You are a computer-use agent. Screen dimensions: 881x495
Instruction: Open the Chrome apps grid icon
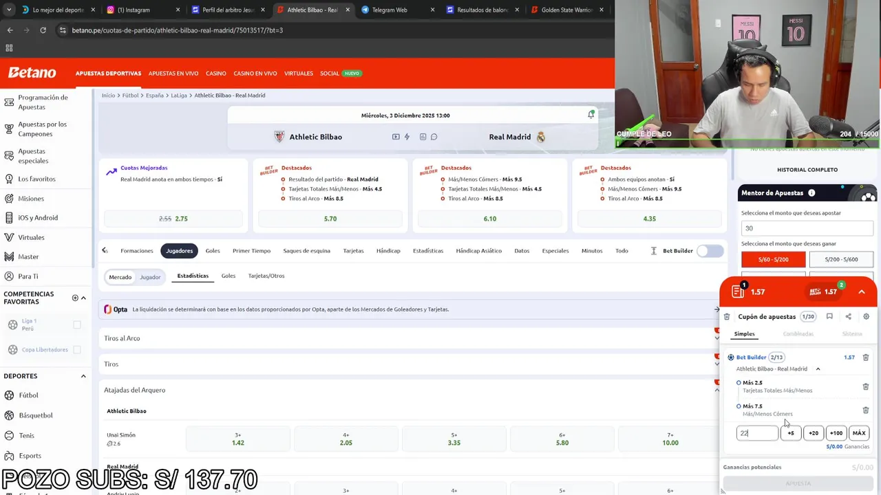9,48
